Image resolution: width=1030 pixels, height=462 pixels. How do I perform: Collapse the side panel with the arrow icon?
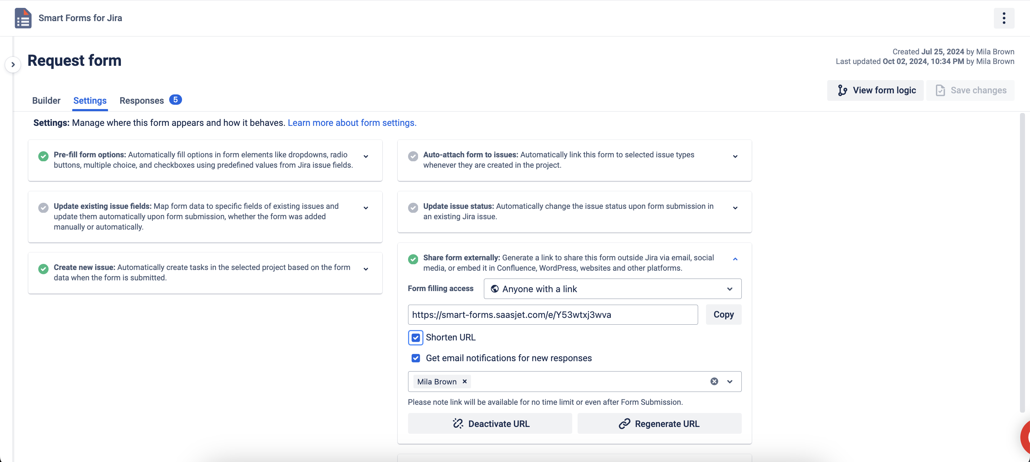coord(13,64)
